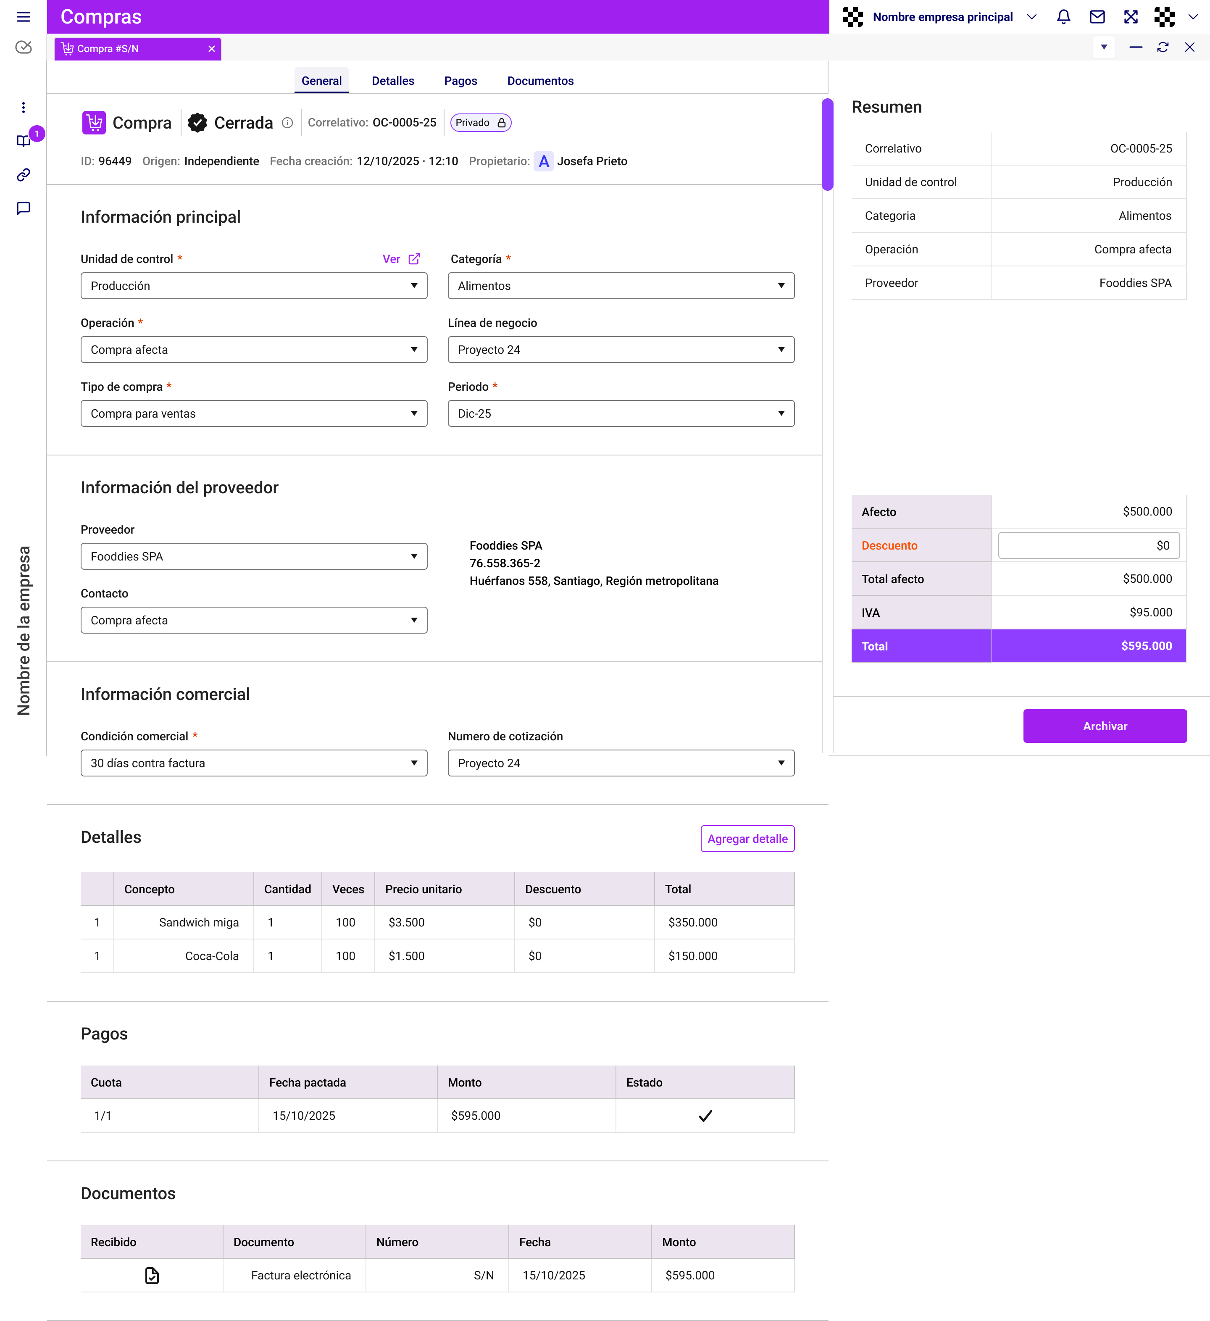Click the link chain icon in sidebar
The height and width of the screenshot is (1321, 1210).
(x=24, y=175)
